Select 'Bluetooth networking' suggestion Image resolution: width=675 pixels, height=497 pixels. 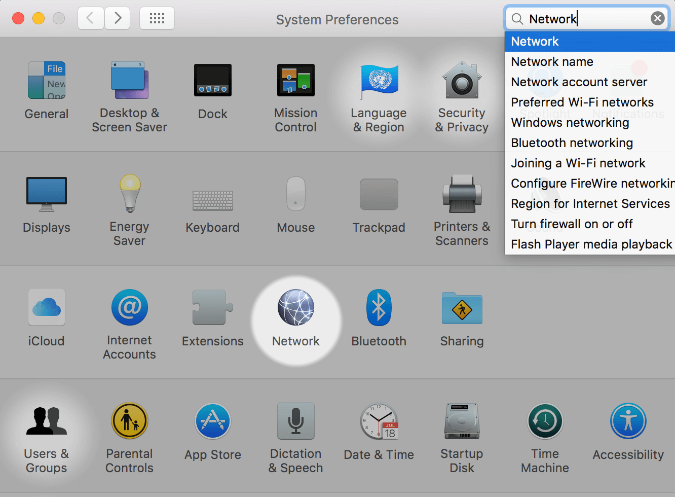[590, 143]
